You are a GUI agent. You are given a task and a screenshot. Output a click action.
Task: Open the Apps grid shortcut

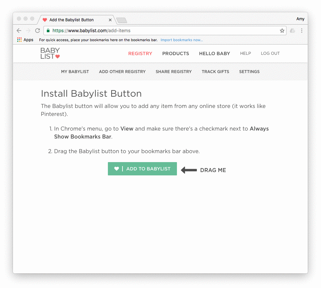(x=25, y=40)
